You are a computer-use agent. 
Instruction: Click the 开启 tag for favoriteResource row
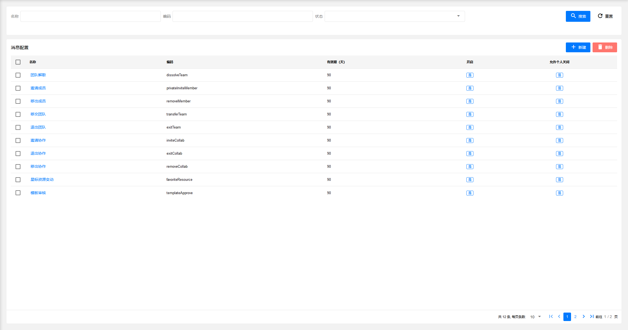tap(470, 180)
